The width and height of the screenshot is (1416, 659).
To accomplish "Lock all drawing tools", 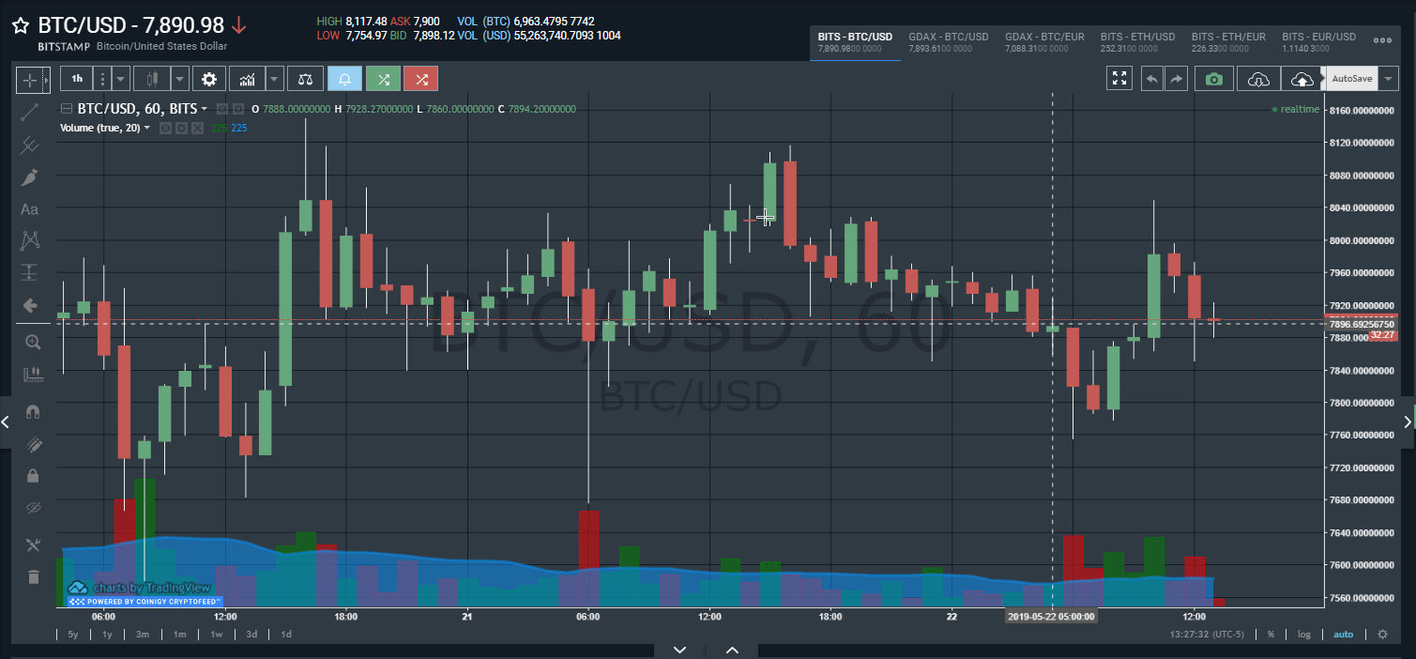I will (x=33, y=476).
